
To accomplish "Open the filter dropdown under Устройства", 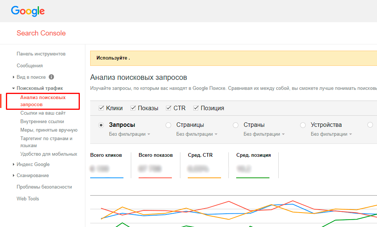I will click(x=332, y=134).
